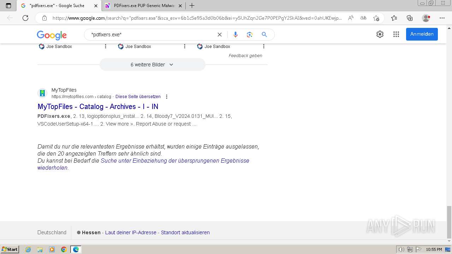The height and width of the screenshot is (254, 452).
Task: Add this page to favorites
Action: pyautogui.click(x=376, y=18)
